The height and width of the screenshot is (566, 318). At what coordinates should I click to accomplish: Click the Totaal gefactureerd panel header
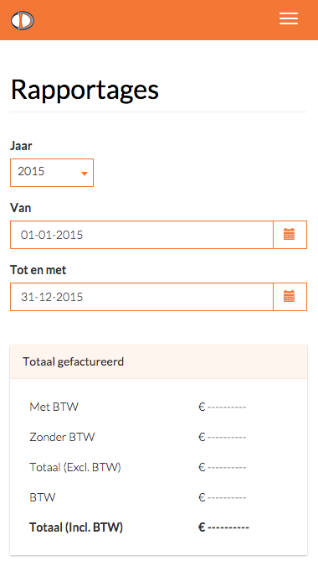click(158, 361)
